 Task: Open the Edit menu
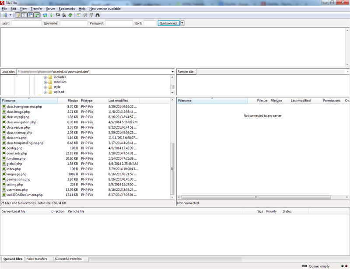pos(14,9)
